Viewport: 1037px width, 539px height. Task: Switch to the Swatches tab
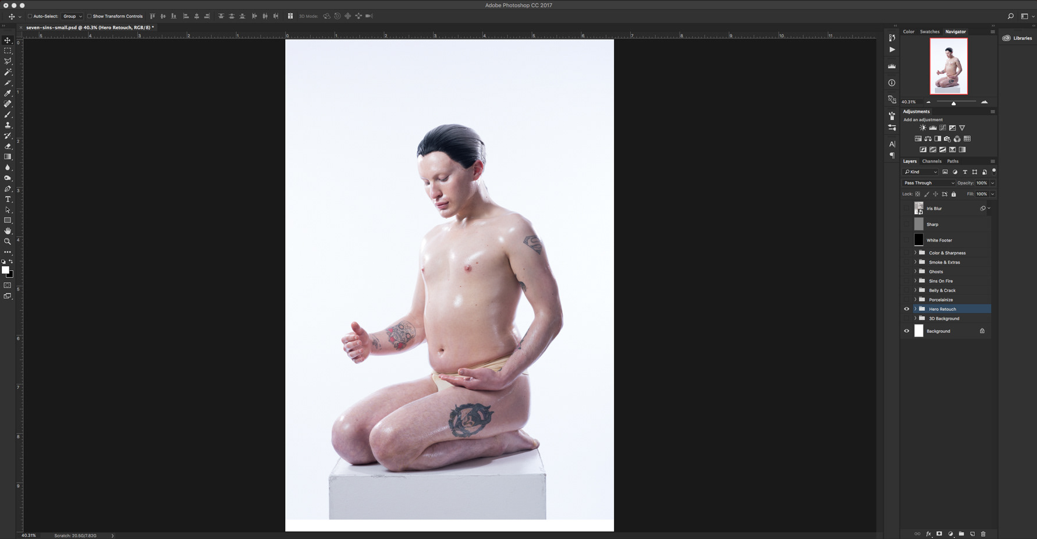(929, 31)
